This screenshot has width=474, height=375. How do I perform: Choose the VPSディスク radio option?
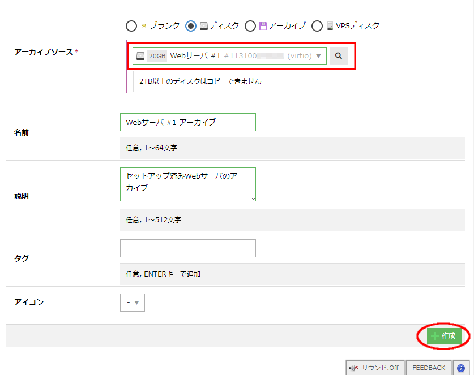317,26
